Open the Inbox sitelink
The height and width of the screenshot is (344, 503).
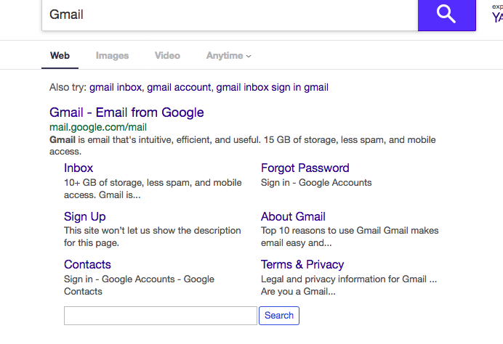click(79, 168)
